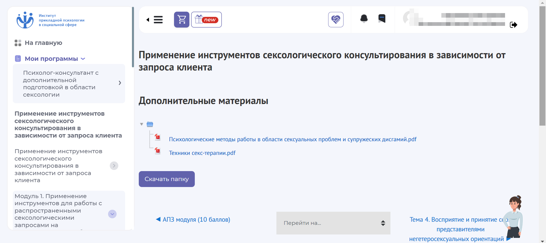546x243 pixels.
Task: Click PDF icon of Психологические методы file
Action: [x=158, y=138]
